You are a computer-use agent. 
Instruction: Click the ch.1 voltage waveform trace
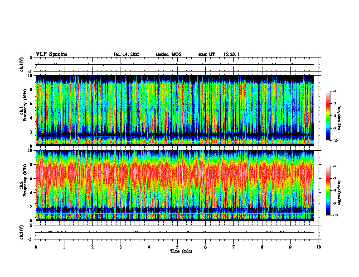(x=175, y=64)
